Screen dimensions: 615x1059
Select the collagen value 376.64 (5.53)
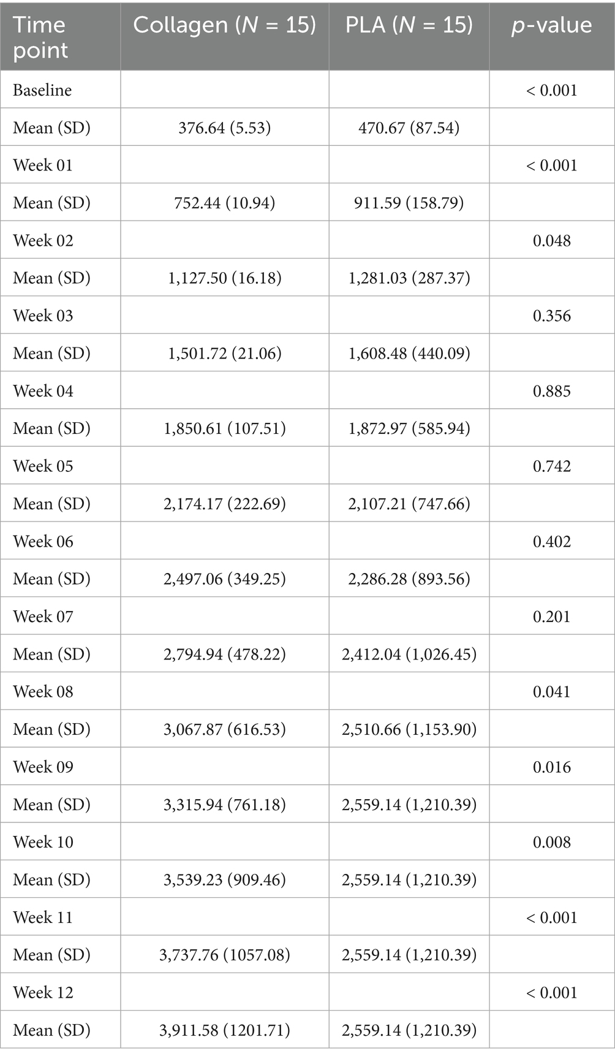[x=224, y=127]
